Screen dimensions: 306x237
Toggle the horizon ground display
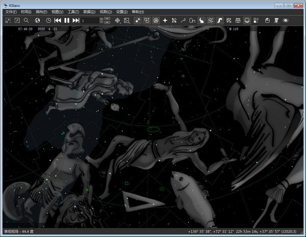(x=247, y=20)
